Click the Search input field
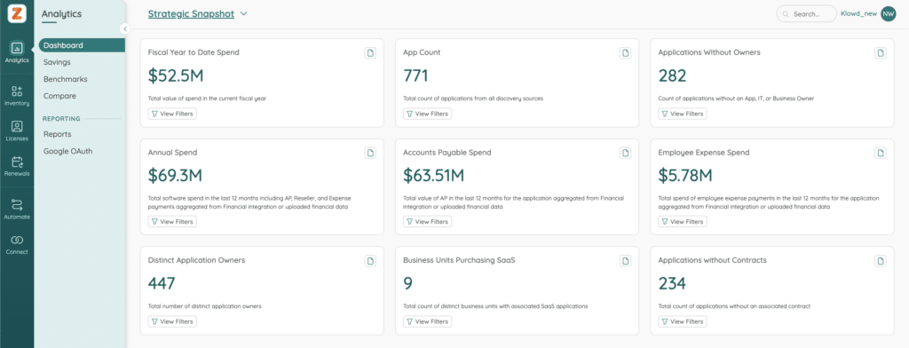This screenshot has height=348, width=909. (x=806, y=14)
